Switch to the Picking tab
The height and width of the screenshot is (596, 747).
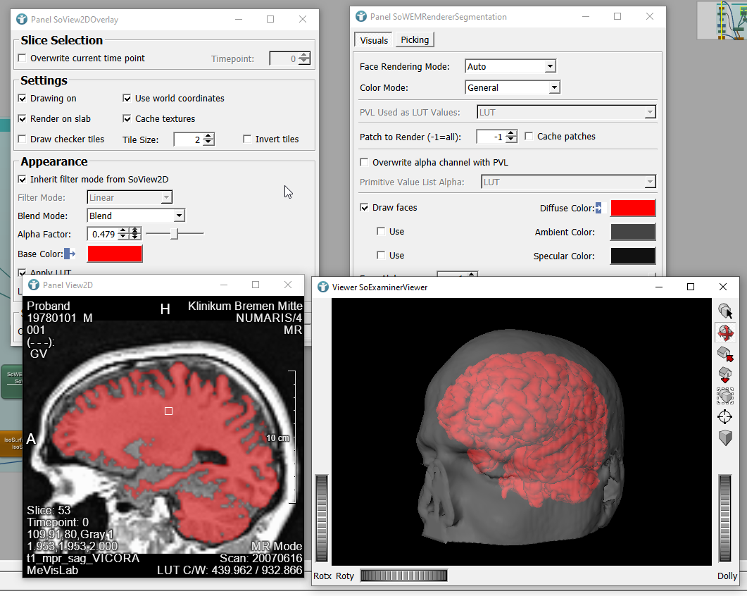tap(415, 40)
